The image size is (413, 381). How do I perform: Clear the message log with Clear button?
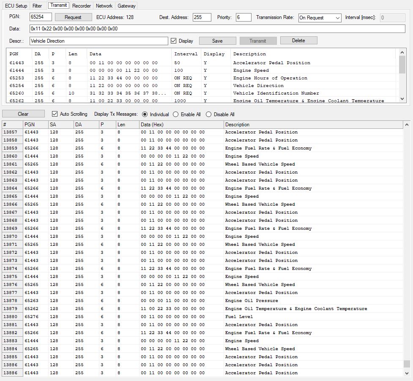(23, 114)
